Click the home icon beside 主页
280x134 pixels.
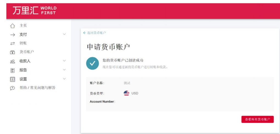[12, 26]
